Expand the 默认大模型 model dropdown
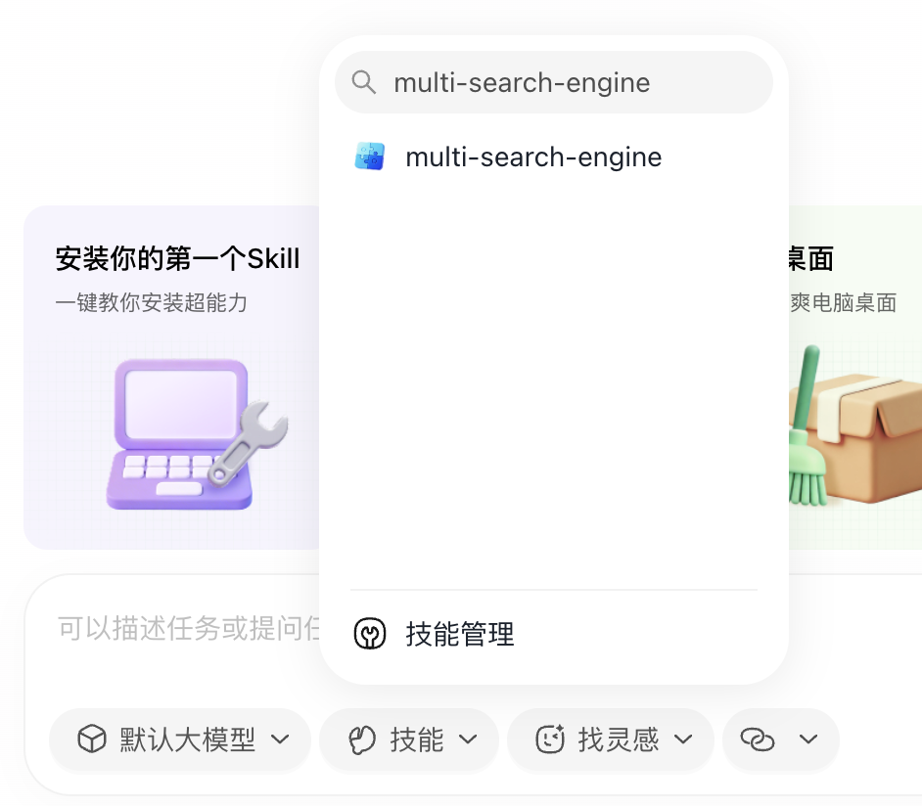922x806 pixels. pos(180,739)
